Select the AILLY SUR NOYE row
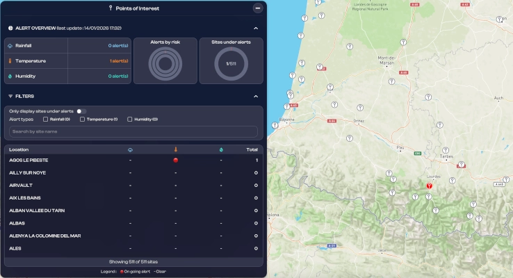Screen dimensions: 513x278 coord(133,172)
